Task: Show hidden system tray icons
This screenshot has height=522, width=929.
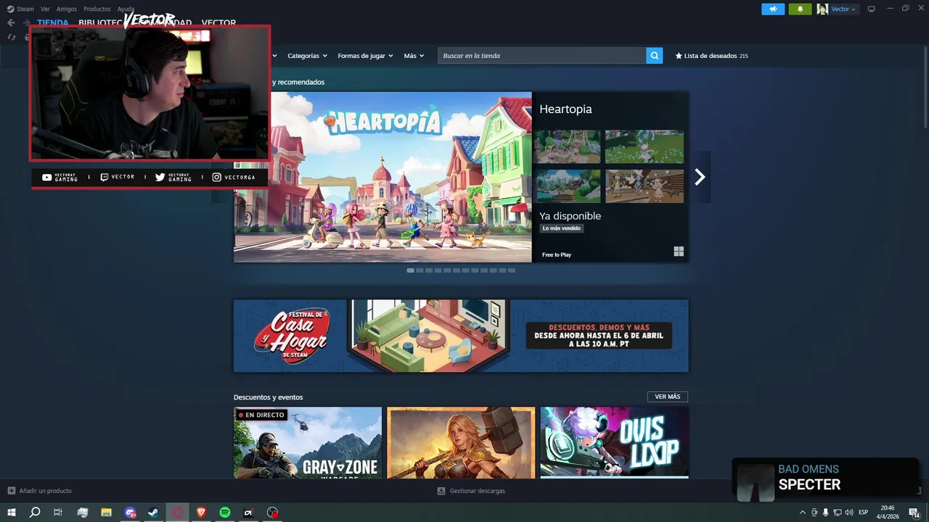Action: [802, 513]
